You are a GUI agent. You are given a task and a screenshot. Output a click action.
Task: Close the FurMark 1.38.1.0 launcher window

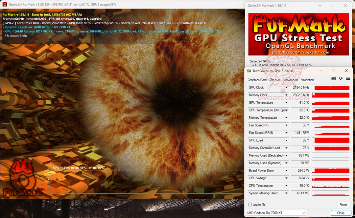[345, 5]
